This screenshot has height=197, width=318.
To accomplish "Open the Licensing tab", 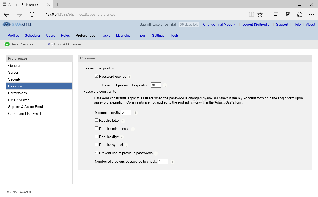I will click(x=123, y=35).
